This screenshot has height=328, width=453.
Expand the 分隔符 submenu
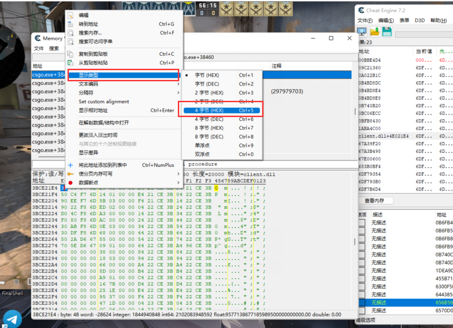click(x=124, y=92)
